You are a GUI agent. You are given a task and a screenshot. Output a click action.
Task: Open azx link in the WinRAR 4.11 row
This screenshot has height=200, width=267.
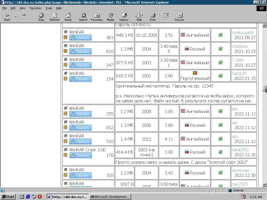[235, 136]
